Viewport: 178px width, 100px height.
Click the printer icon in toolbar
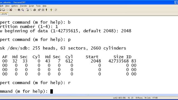[x=34, y=10]
